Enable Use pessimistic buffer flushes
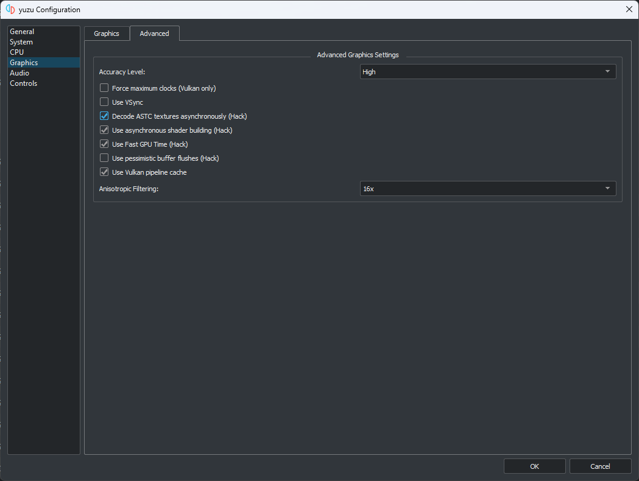The height and width of the screenshot is (481, 639). [104, 158]
